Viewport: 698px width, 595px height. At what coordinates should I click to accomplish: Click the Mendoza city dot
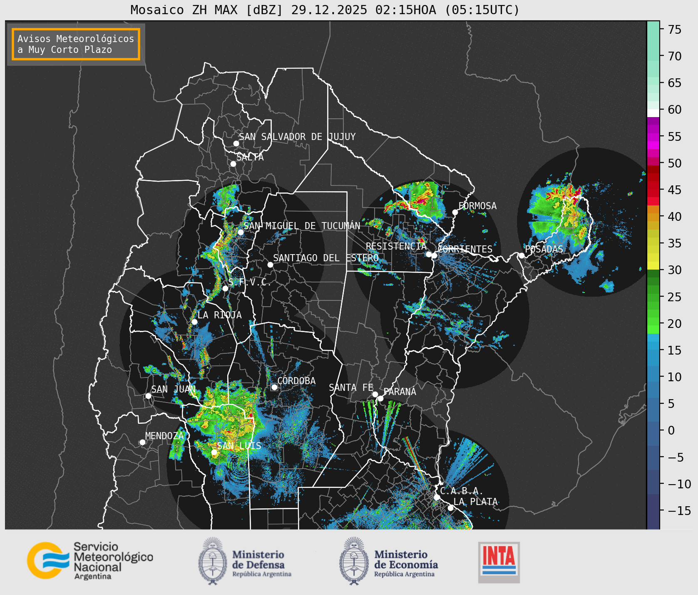coord(142,442)
